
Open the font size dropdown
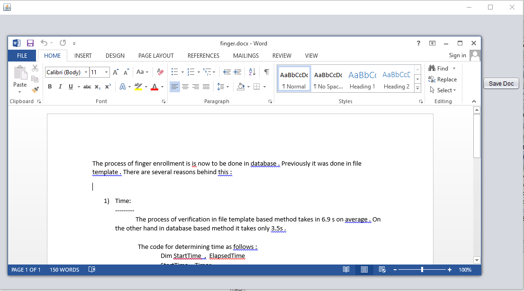(107, 72)
